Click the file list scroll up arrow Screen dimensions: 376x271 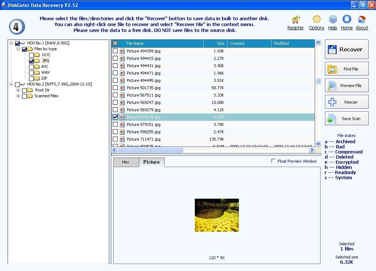pos(318,43)
